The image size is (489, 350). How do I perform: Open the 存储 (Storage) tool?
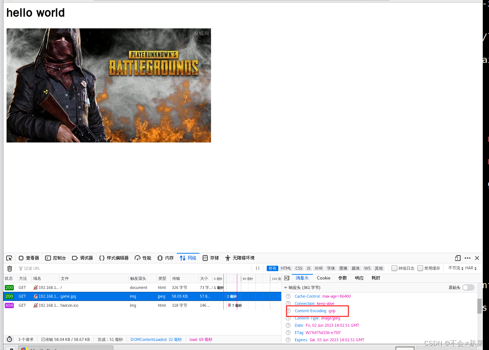(211, 258)
